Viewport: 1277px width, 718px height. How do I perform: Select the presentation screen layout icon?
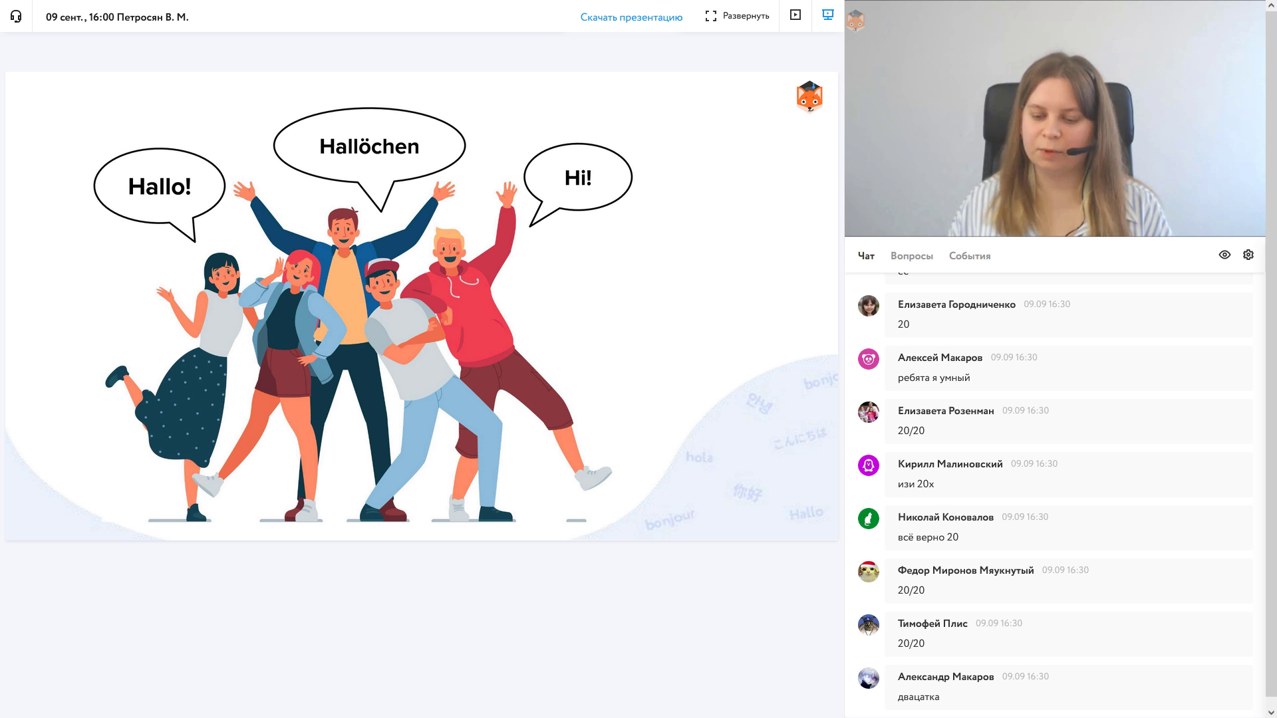[x=828, y=15]
